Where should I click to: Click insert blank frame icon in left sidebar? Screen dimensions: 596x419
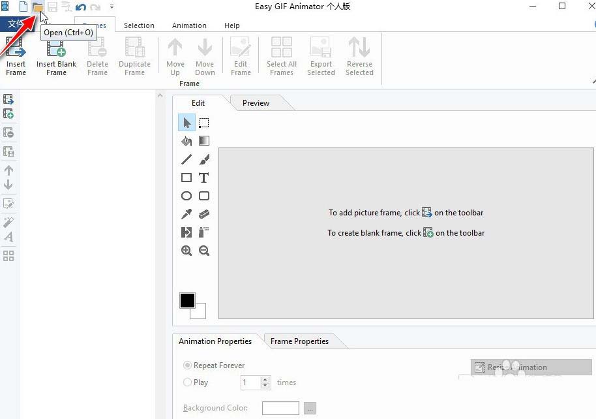pos(8,114)
